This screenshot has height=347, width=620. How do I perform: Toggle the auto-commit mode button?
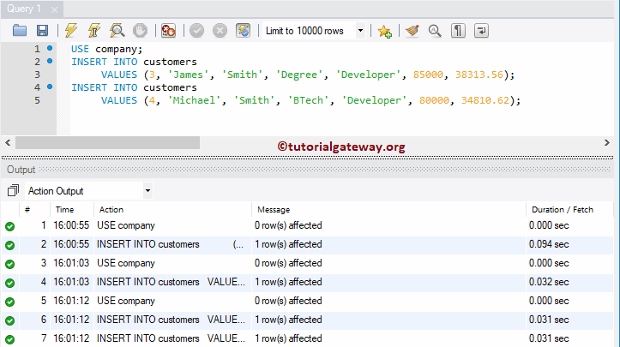(x=243, y=31)
